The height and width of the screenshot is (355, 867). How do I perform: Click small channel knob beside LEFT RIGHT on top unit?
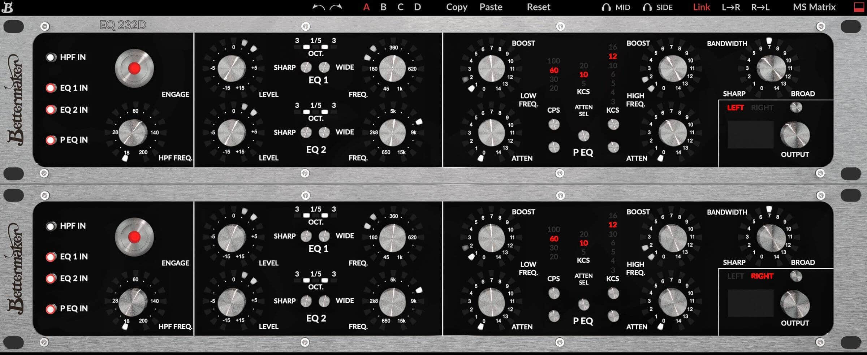click(x=796, y=108)
